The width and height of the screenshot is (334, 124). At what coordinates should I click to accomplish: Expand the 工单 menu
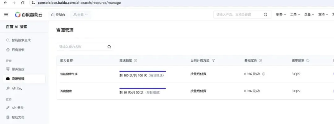coord(295,14)
